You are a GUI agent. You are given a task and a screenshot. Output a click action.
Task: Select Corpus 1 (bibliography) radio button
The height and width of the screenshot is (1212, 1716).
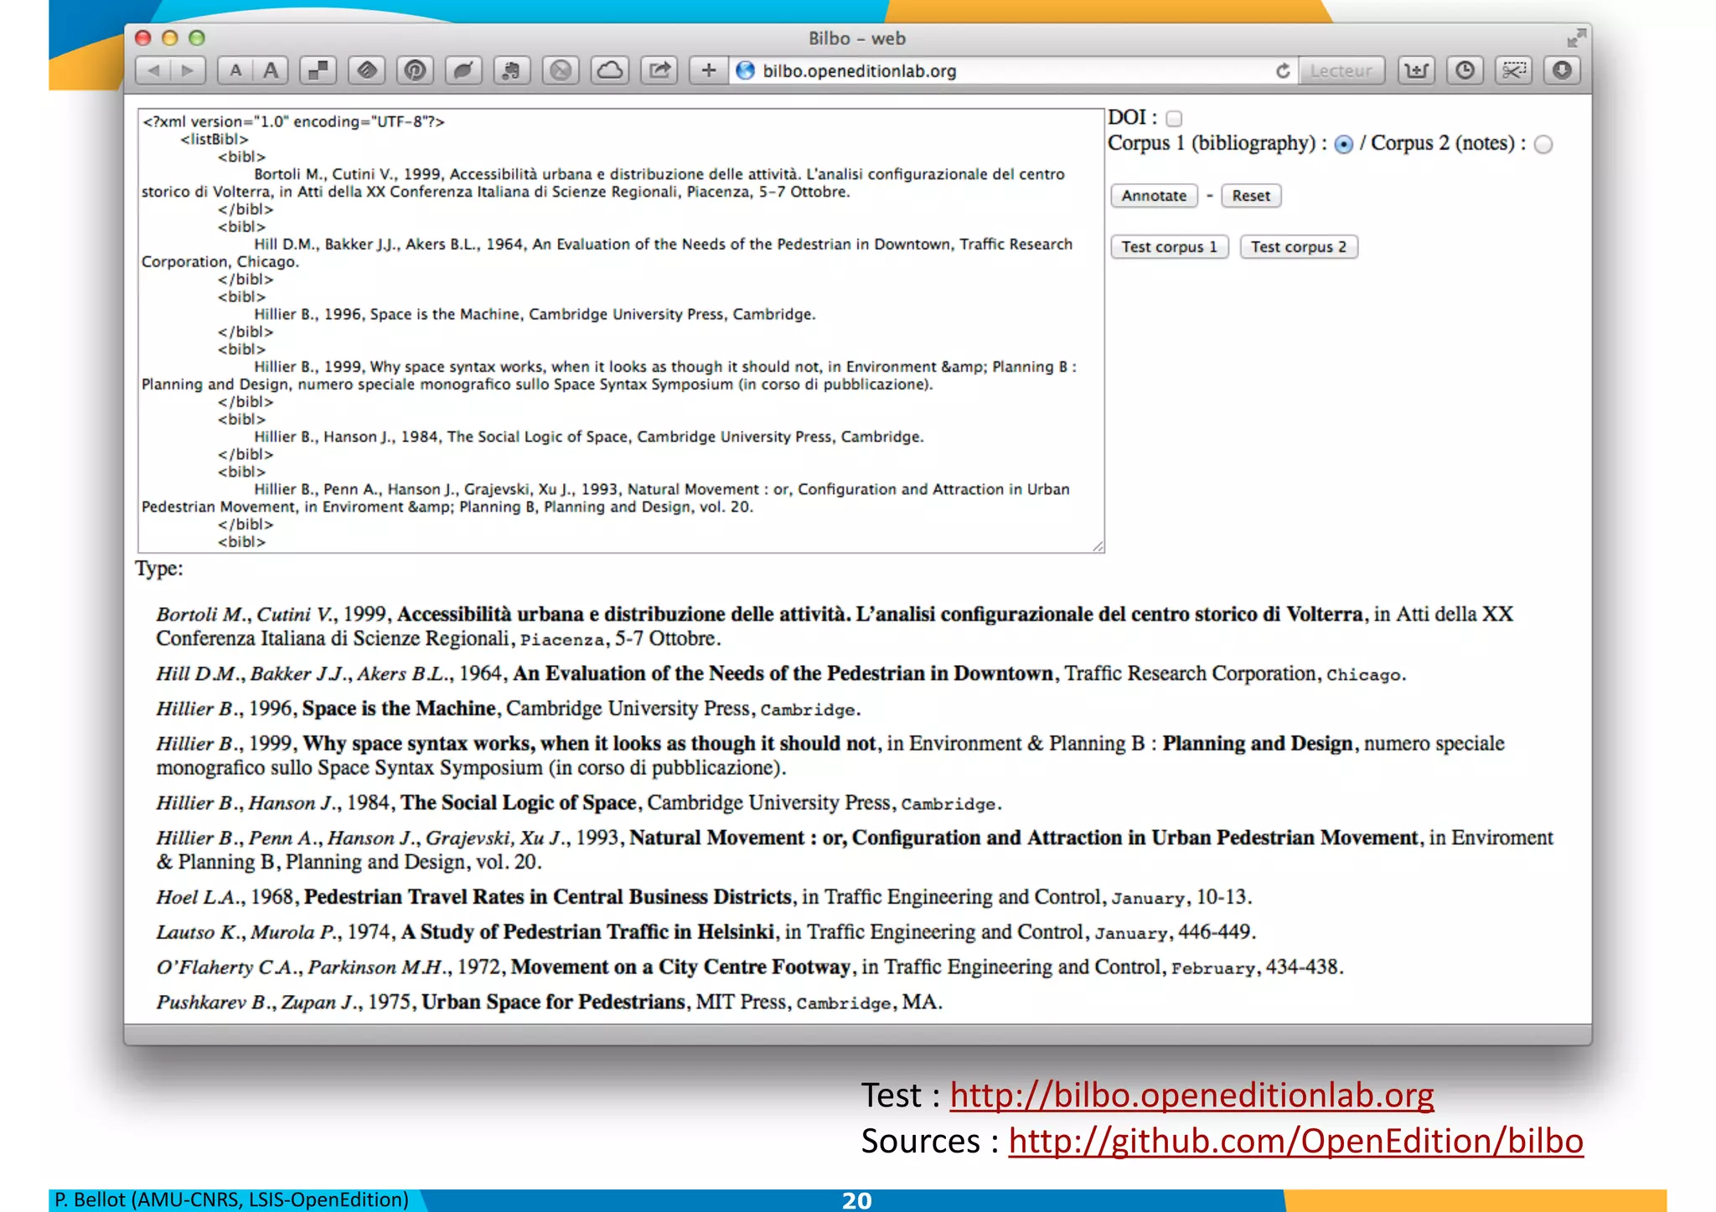pos(1343,145)
